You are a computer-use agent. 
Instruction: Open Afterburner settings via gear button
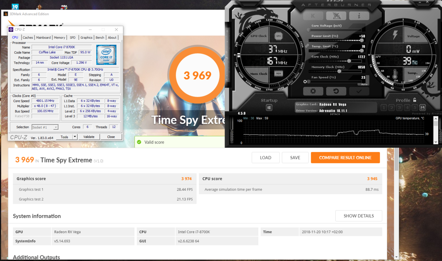313,91
